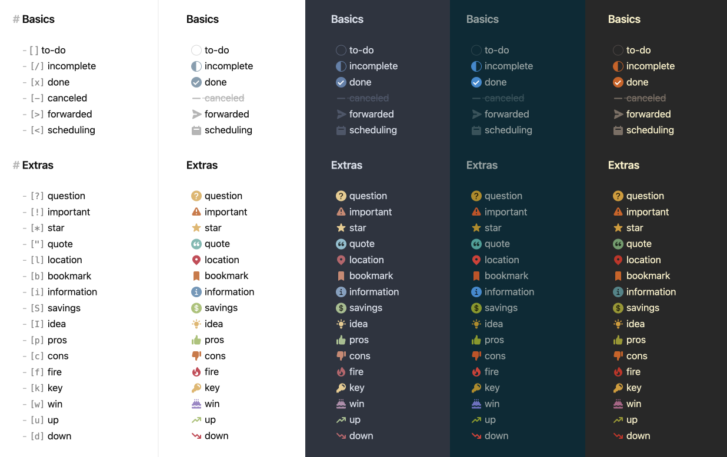Toggle the orange done checkbox
This screenshot has width=727, height=457.
[x=618, y=82]
